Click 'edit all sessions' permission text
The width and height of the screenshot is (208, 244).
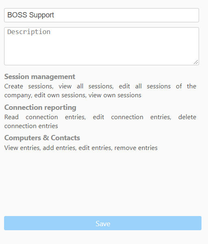(145, 86)
